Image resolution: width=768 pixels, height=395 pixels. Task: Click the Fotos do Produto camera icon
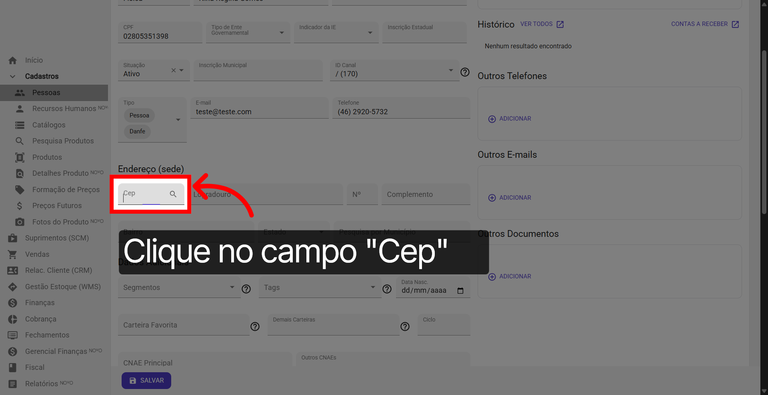click(20, 222)
